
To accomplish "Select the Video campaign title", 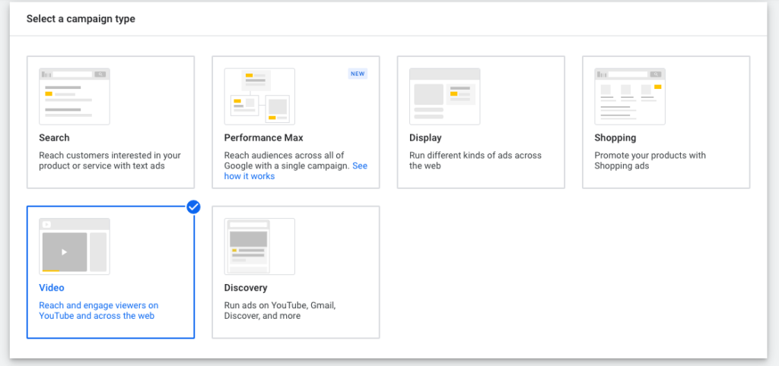I will [x=52, y=288].
